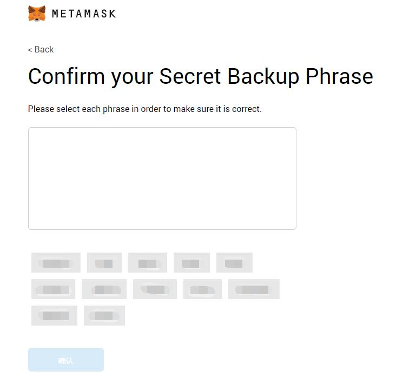
Task: Pick the third blurred word in middle row
Action: point(155,289)
